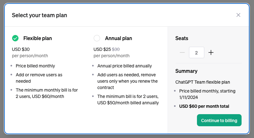Image resolution: width=254 pixels, height=138 pixels.
Task: Select the USD $25 annual price text
Action: (102, 49)
